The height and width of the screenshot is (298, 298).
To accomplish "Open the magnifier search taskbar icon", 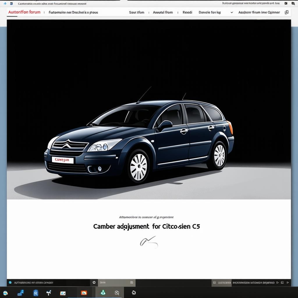I will 117,293.
